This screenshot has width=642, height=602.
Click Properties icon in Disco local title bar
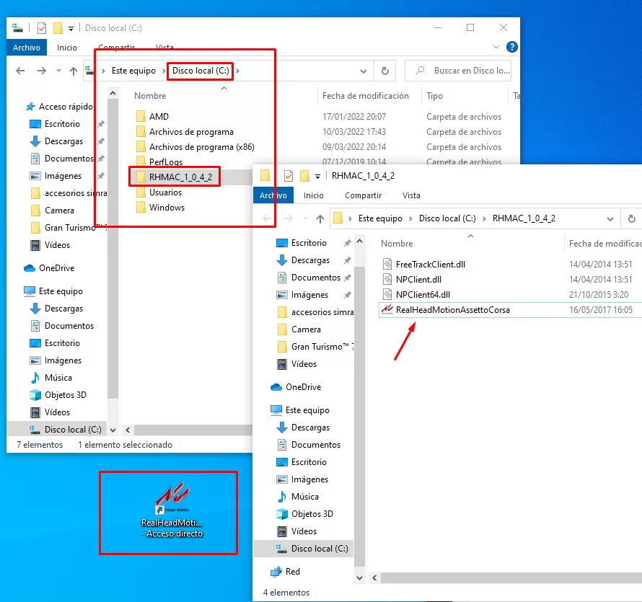click(41, 28)
